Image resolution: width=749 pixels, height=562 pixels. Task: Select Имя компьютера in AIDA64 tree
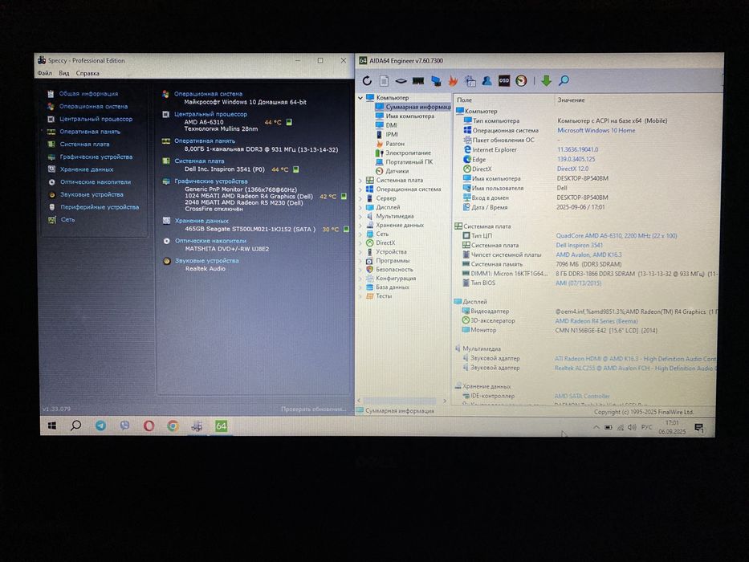[x=410, y=116]
